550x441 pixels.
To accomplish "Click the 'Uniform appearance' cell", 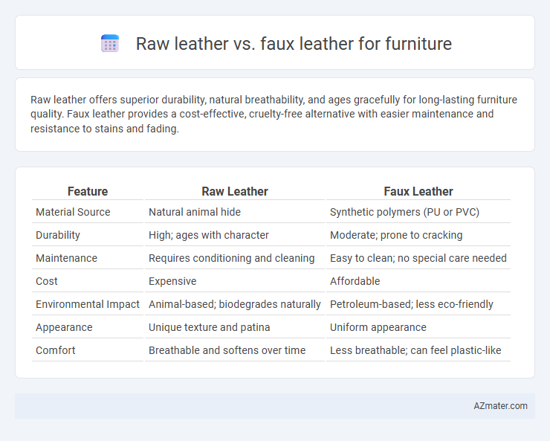I will 378,327.
